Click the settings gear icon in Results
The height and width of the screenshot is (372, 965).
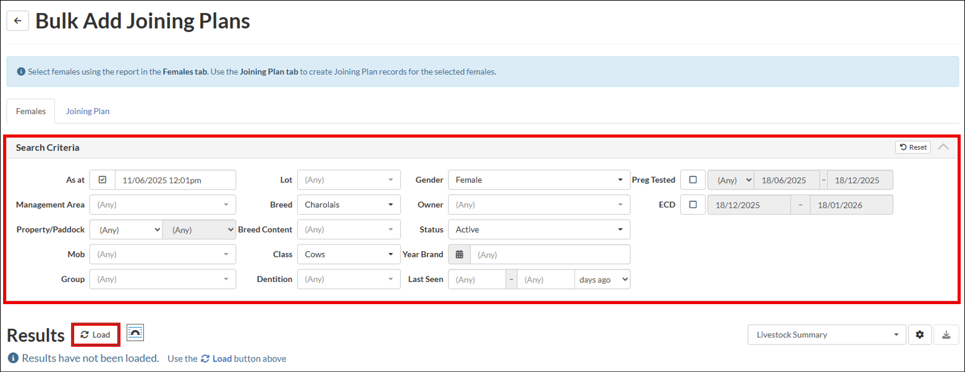pos(919,335)
